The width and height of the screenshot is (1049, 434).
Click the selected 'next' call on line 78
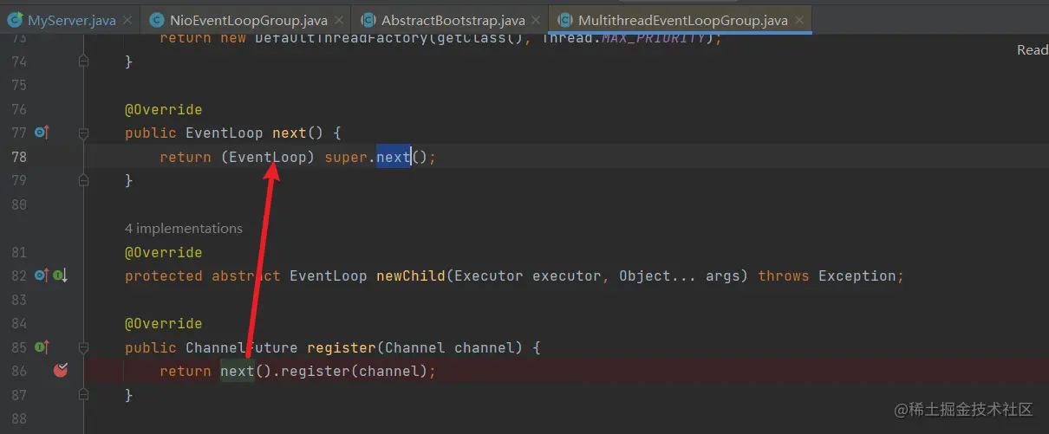click(x=394, y=157)
